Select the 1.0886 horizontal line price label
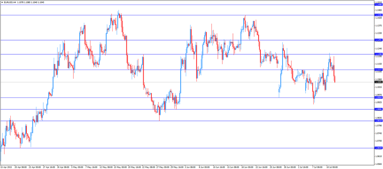 [378, 109]
